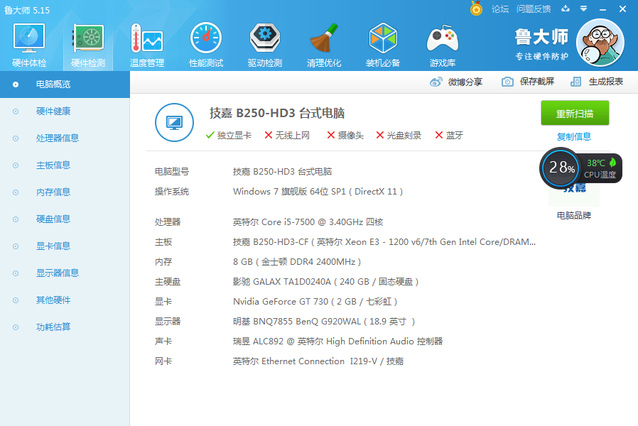Select 显卡信息 in the sidebar
638x426 pixels.
pyautogui.click(x=65, y=246)
